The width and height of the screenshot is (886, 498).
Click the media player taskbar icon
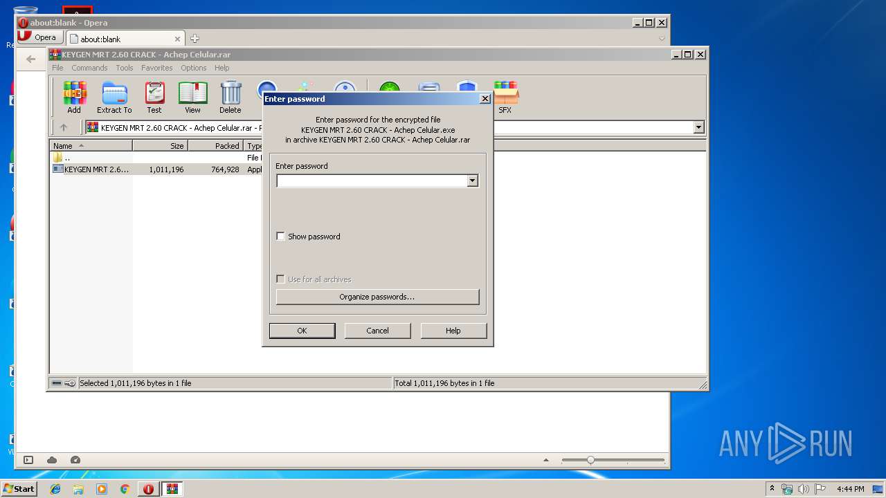tap(102, 489)
